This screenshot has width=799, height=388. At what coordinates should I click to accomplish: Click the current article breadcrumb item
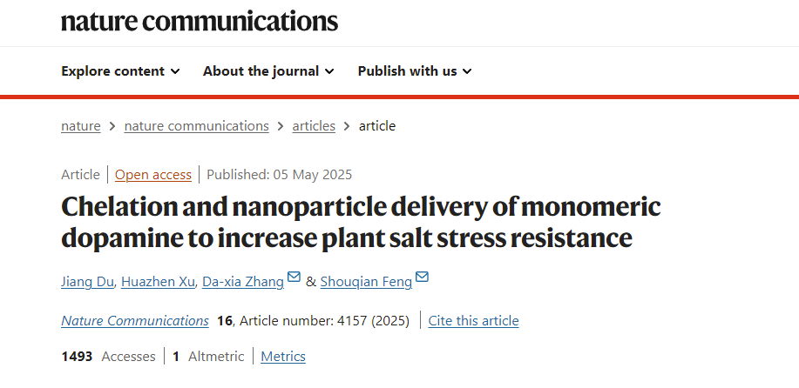(x=377, y=126)
